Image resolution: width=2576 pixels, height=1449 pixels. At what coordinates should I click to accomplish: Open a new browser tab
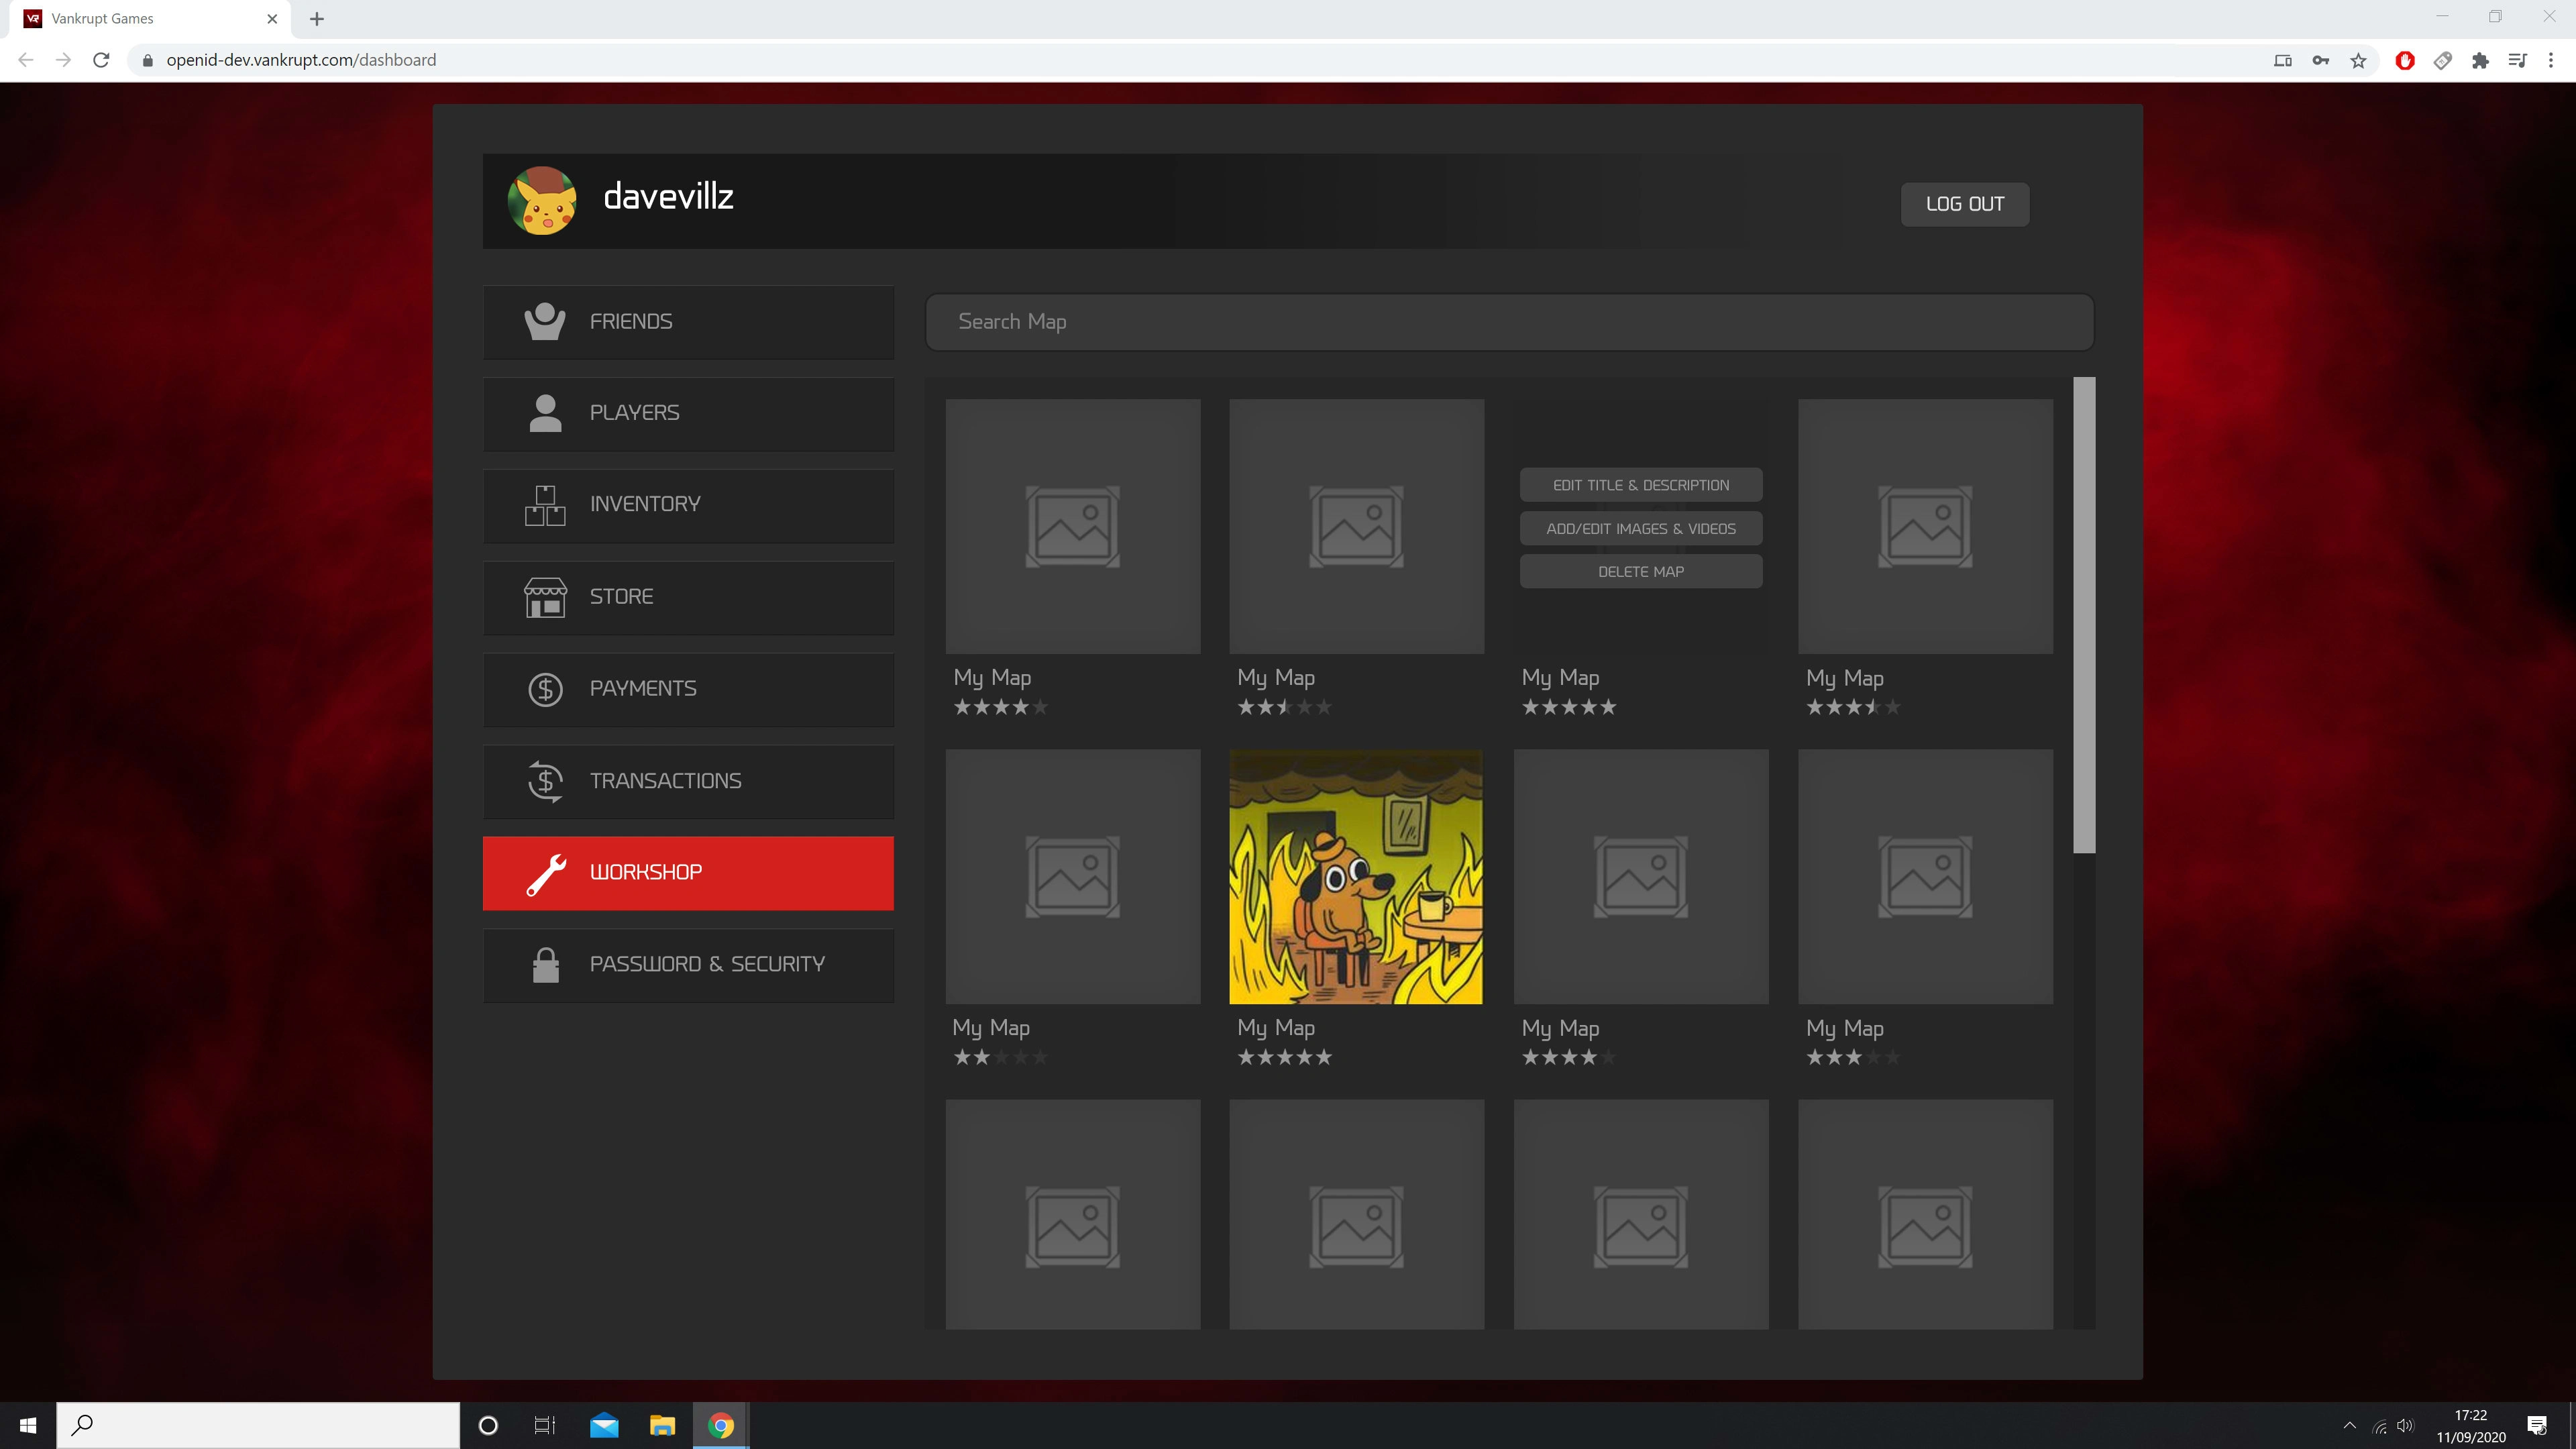pyautogui.click(x=317, y=18)
